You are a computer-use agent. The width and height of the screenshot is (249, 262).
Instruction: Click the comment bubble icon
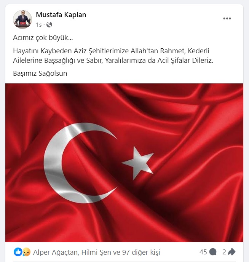213,252
